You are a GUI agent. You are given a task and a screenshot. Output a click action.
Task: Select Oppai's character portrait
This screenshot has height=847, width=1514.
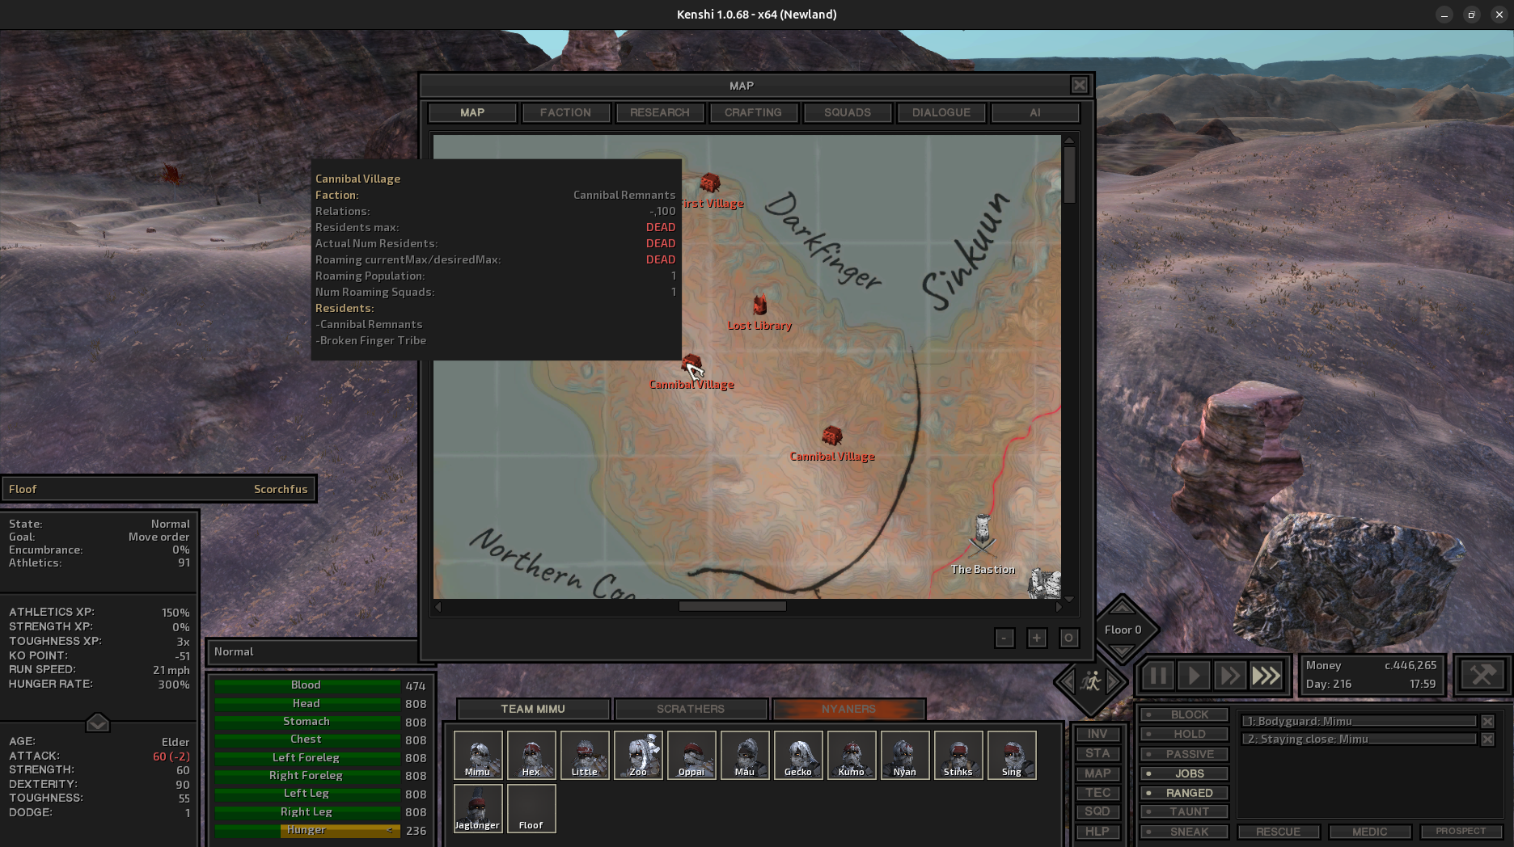[x=691, y=755]
